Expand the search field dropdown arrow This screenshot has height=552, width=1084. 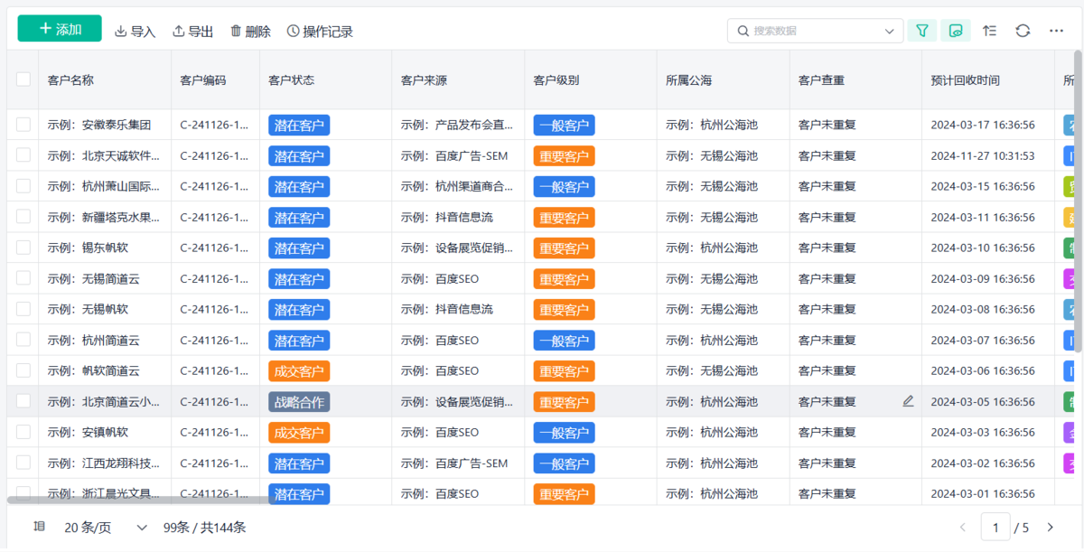(x=888, y=31)
